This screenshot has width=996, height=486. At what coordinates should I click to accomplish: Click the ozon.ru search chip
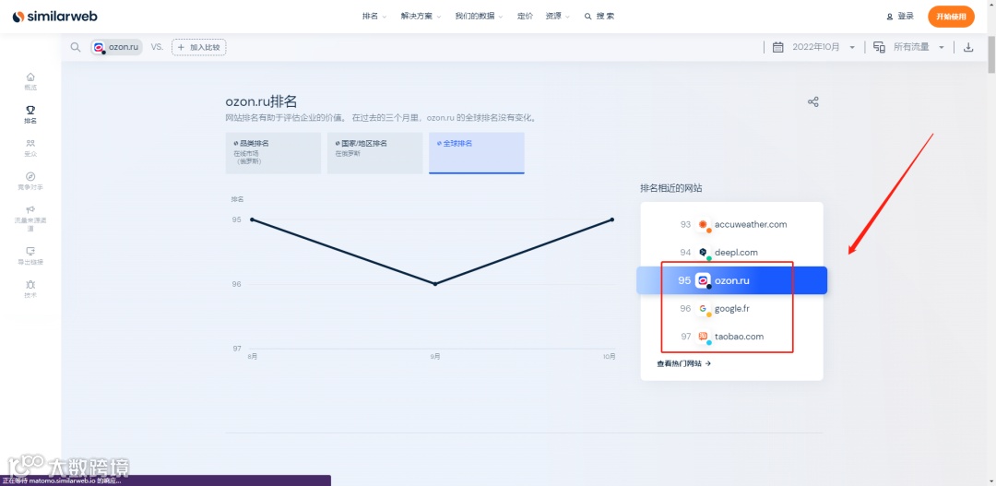tap(116, 47)
